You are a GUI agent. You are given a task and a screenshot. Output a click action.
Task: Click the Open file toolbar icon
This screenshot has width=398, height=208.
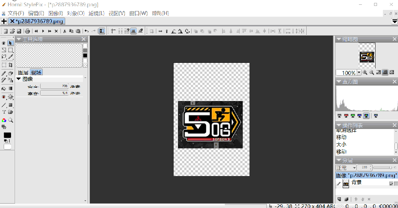tap(12, 31)
